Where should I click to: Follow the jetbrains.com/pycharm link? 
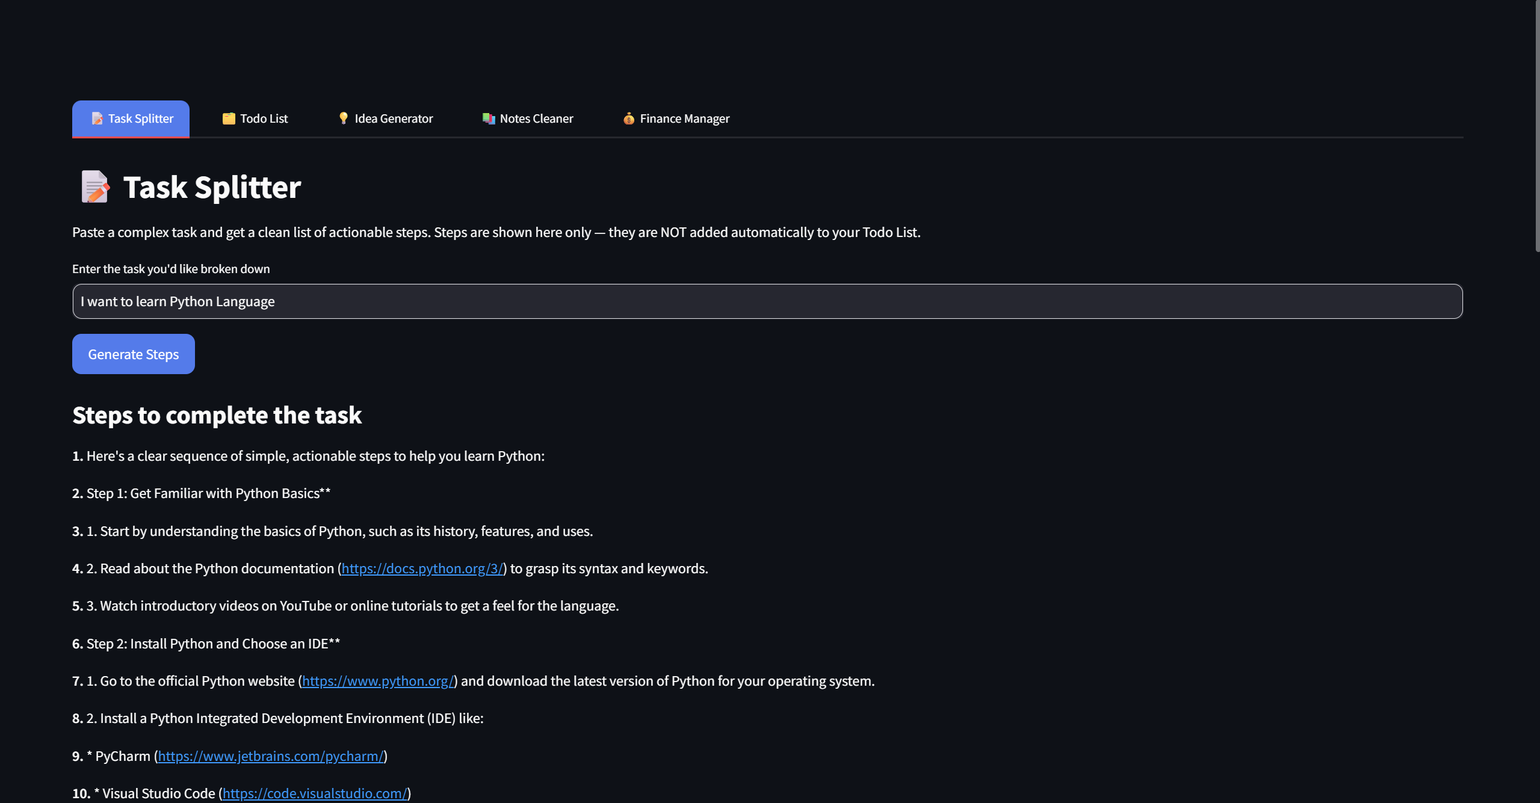pos(271,756)
